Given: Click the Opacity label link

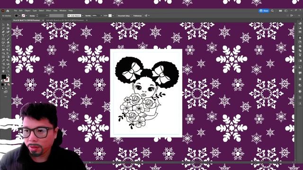Looking at the screenshot, I should (88, 16).
